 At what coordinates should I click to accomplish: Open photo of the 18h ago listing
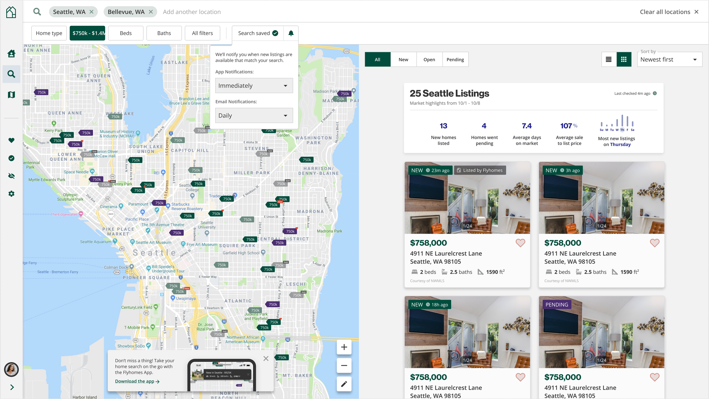click(x=467, y=332)
